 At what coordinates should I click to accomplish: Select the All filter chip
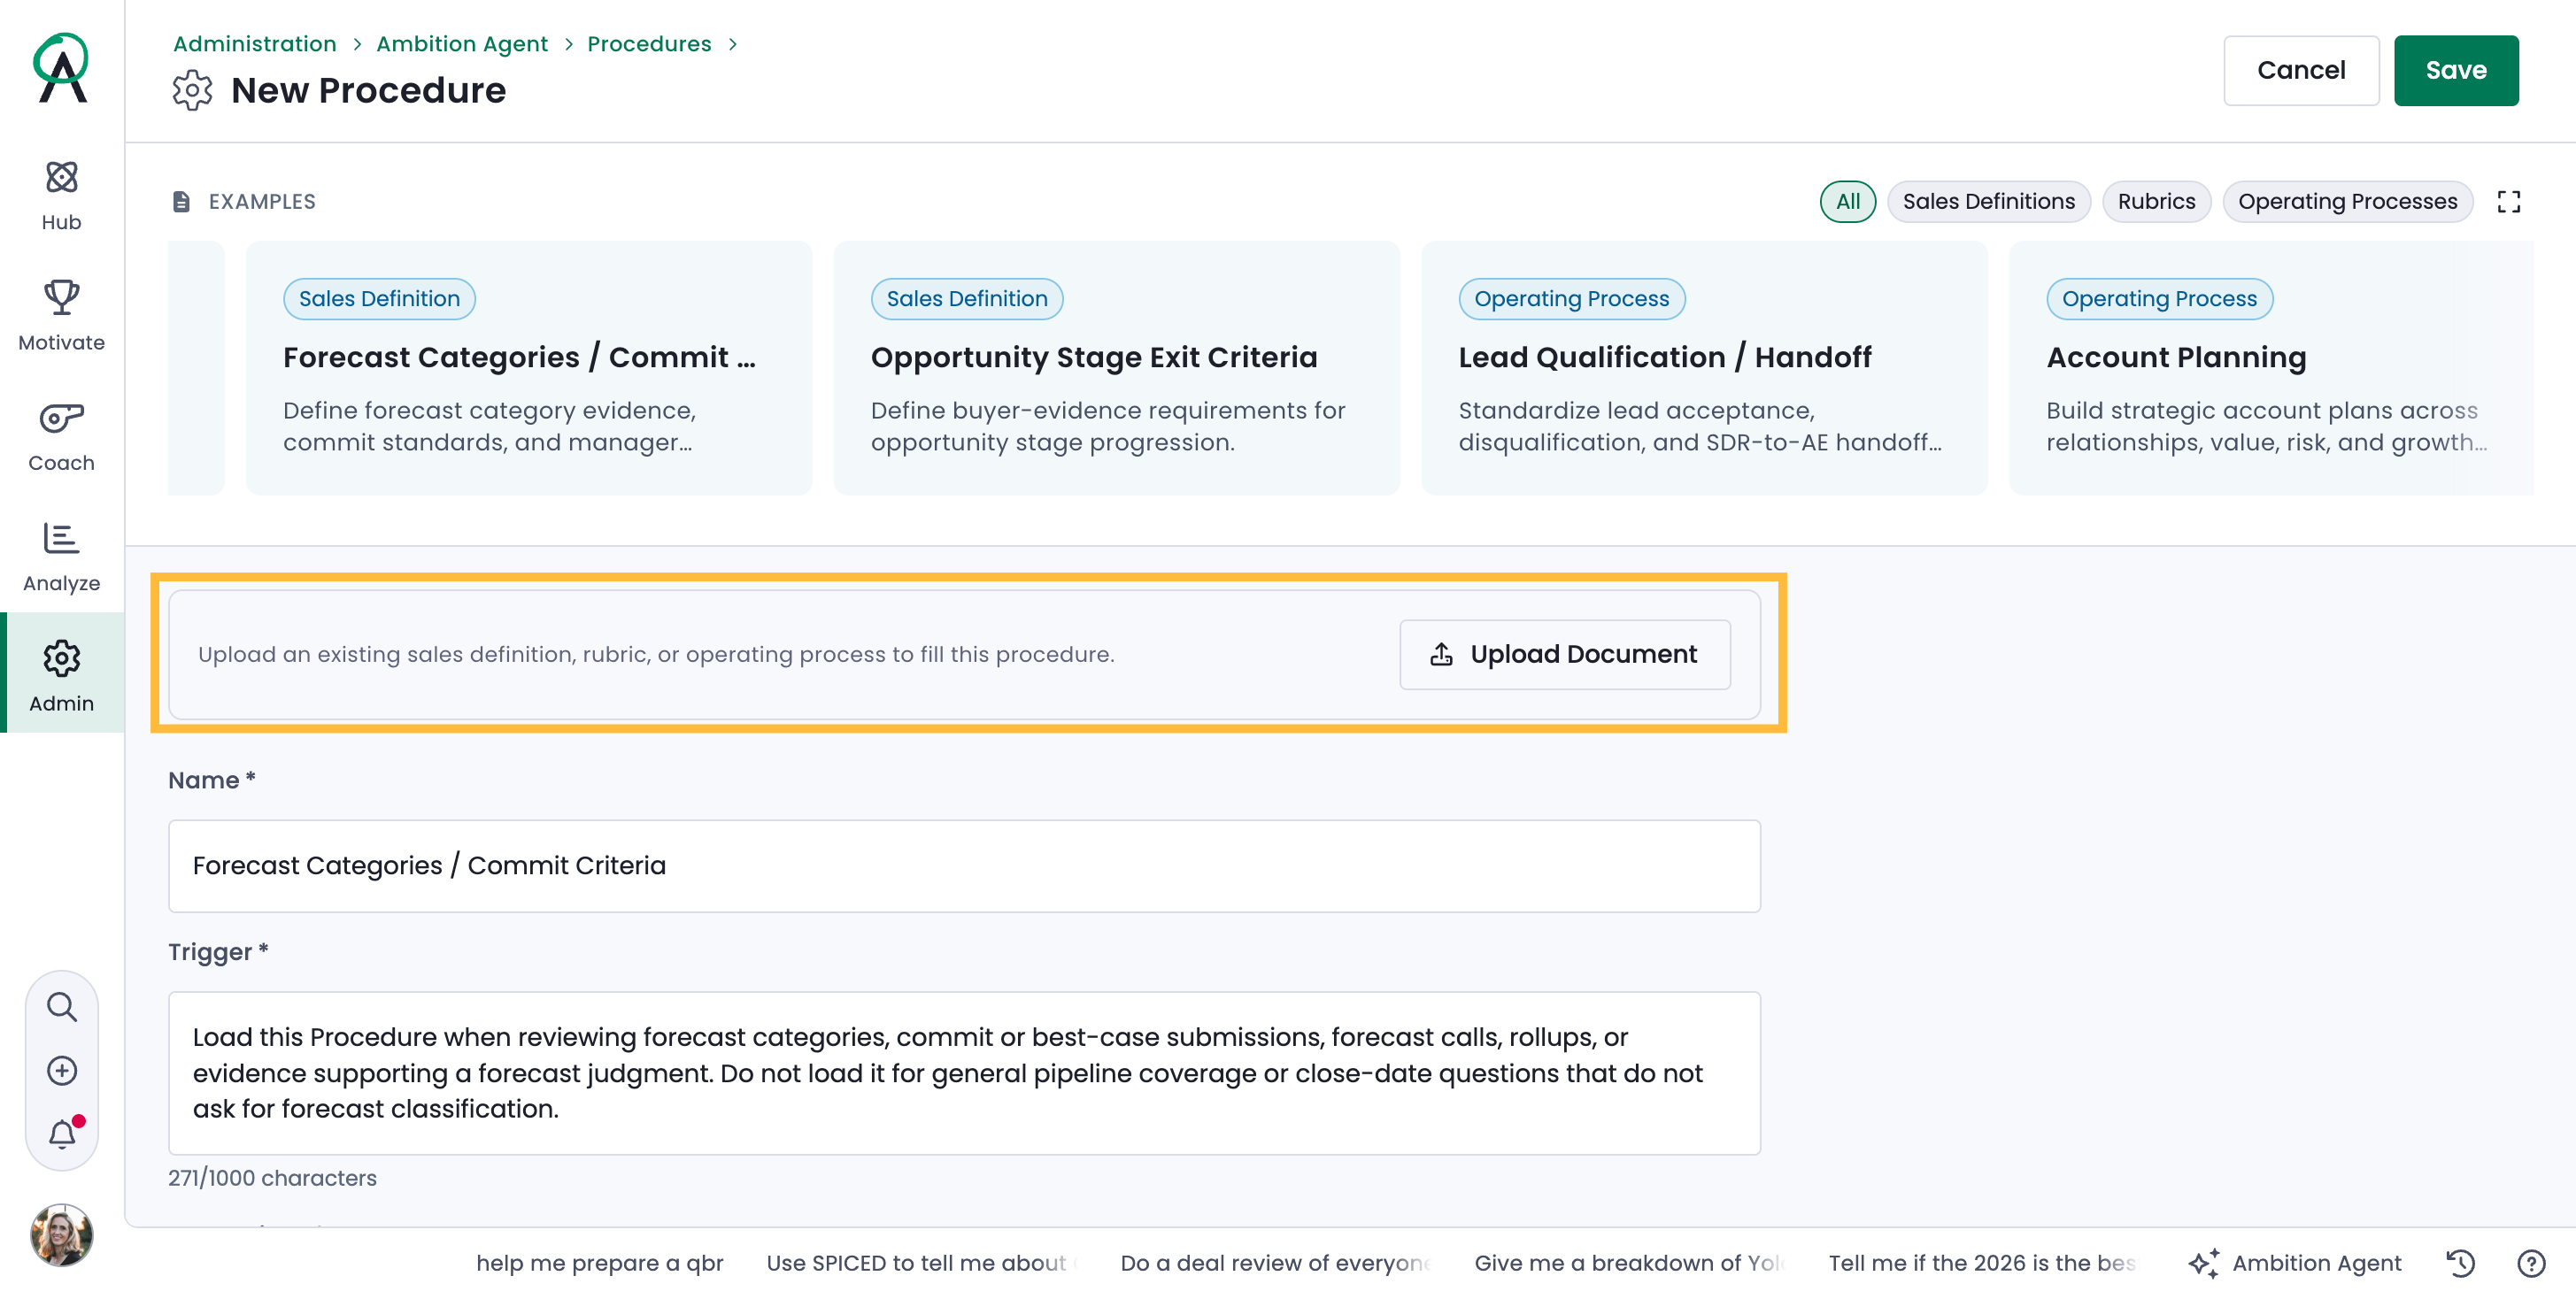1847,202
